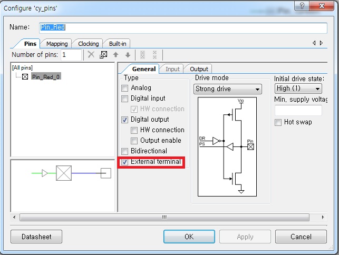339x255 pixels.
Task: Click the Min. supply voltage field
Action: point(298,110)
